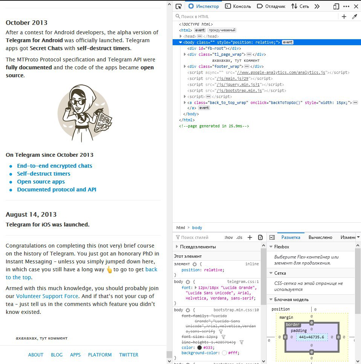Expand the inline script element

(185, 96)
